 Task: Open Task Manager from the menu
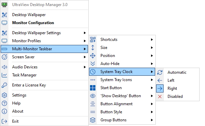44,75
